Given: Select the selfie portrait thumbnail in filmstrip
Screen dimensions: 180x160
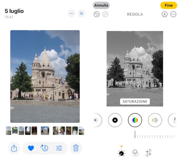Looking at the screenshot, I should [62, 131].
